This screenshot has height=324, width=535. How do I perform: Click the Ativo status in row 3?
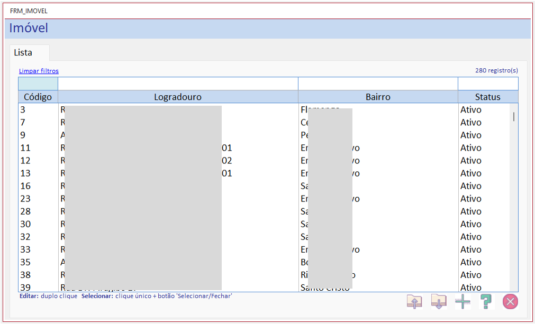click(x=471, y=110)
